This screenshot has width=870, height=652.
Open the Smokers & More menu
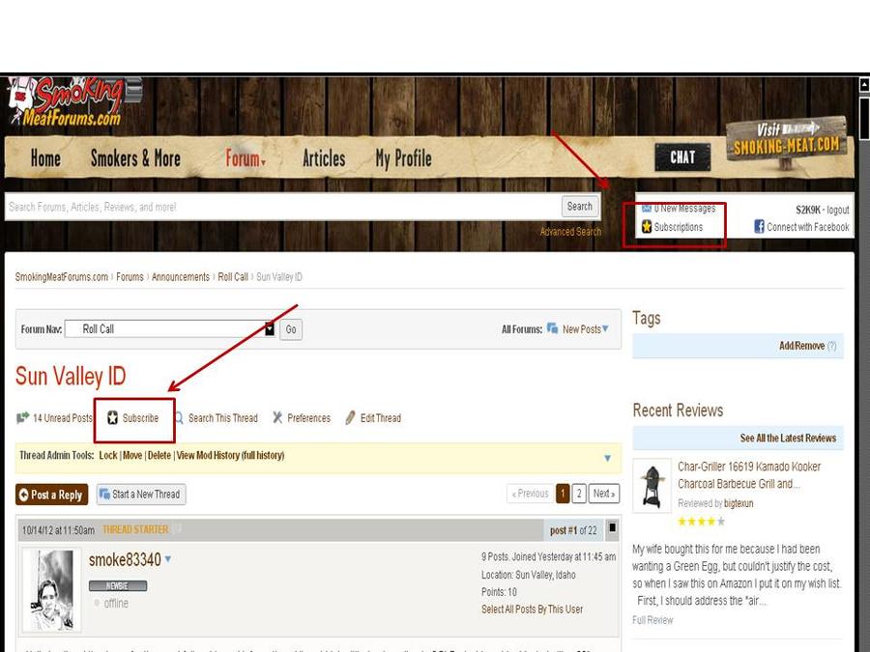135,158
